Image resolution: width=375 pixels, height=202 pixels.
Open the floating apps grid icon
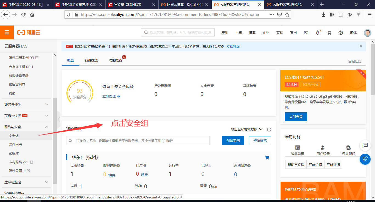point(365,159)
